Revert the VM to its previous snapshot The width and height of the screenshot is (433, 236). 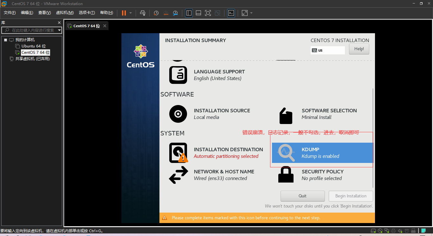pyautogui.click(x=166, y=13)
